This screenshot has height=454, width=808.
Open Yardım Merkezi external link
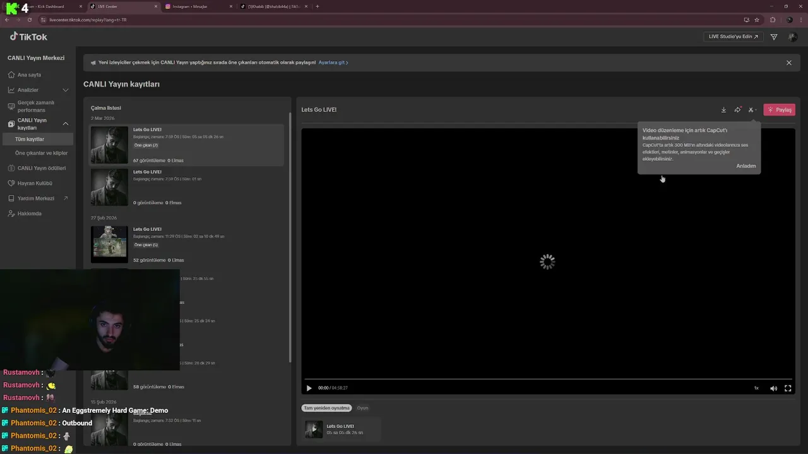(x=37, y=199)
